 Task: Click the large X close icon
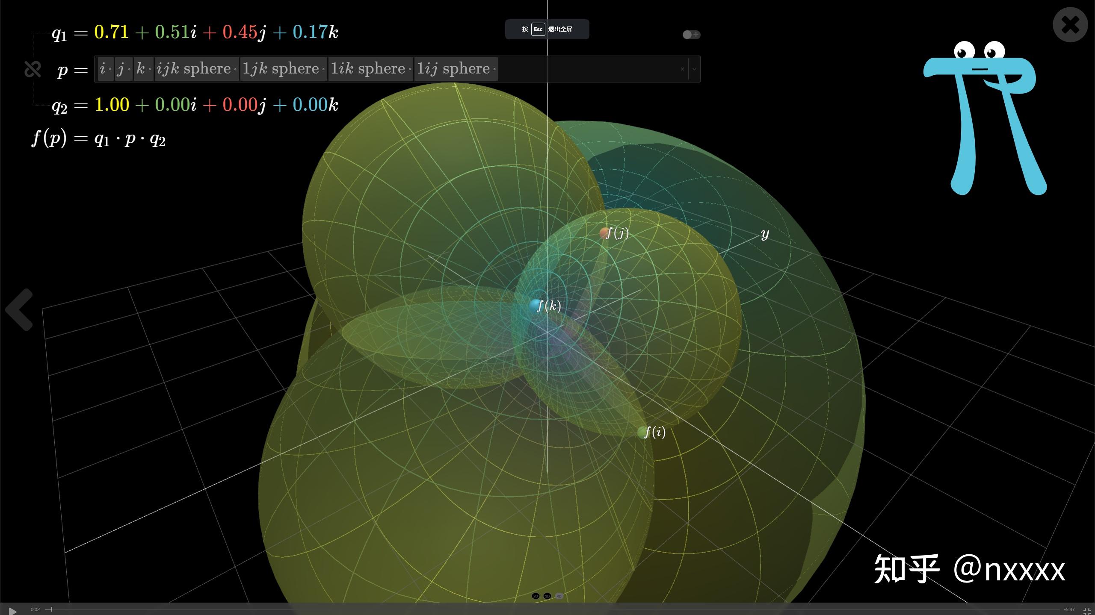point(1070,25)
